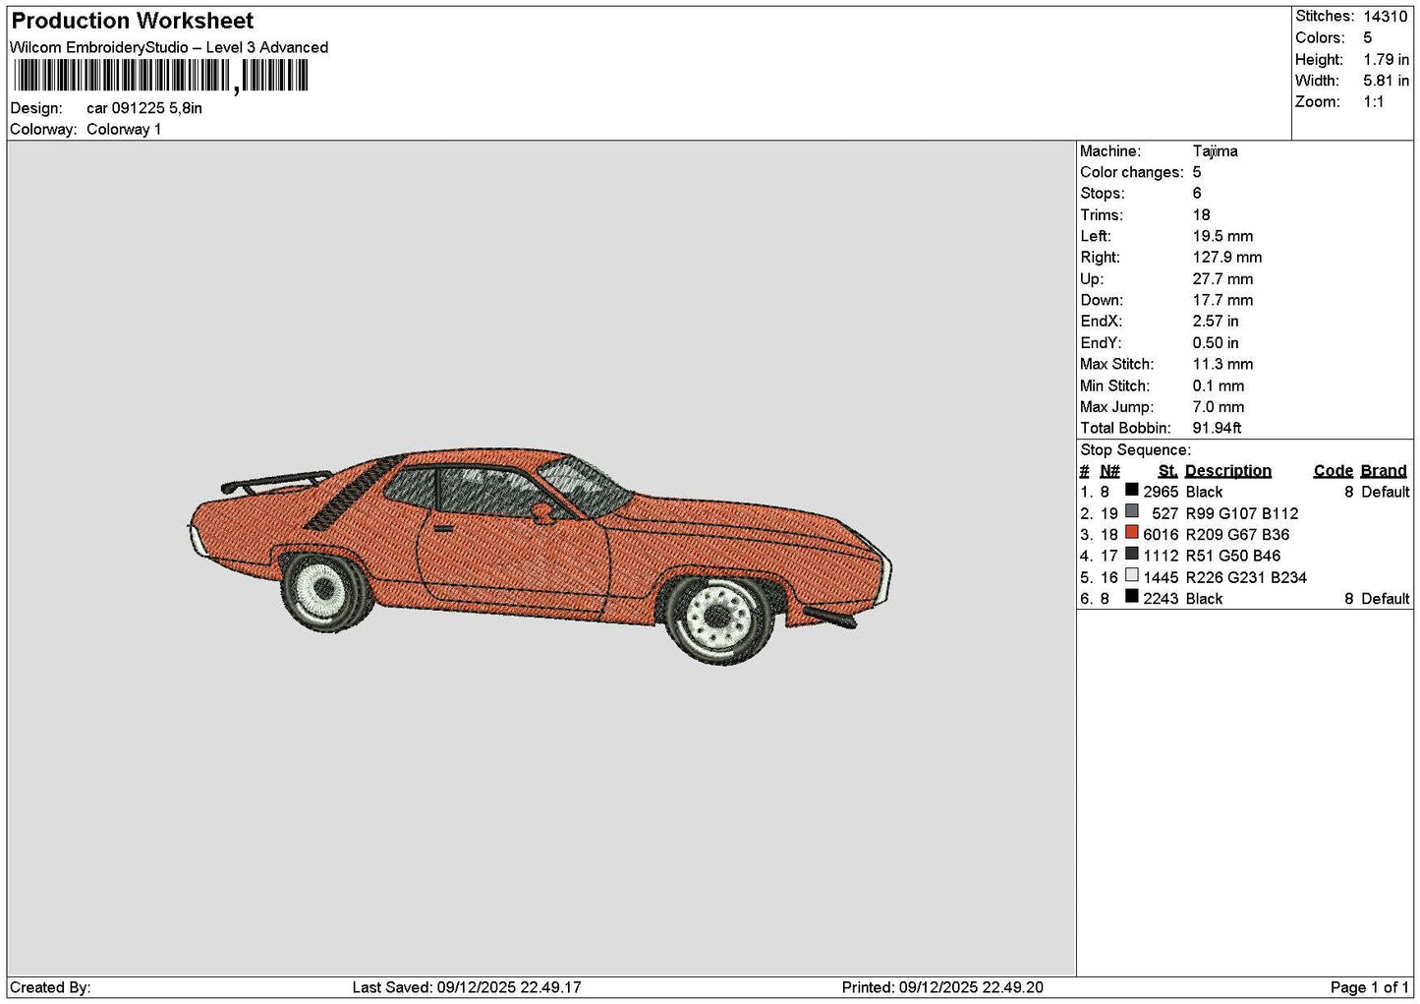This screenshot has width=1420, height=1004.
Task: Click the Height value 1.79 in
Action: (1386, 59)
